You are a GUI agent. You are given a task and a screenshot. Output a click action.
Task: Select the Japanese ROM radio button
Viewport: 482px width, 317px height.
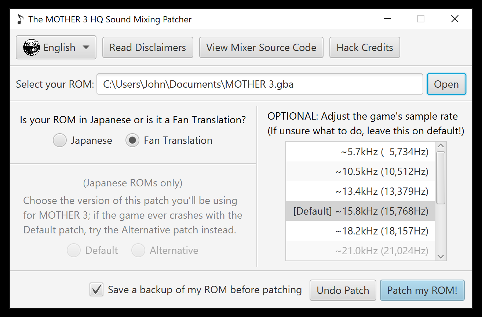click(60, 140)
